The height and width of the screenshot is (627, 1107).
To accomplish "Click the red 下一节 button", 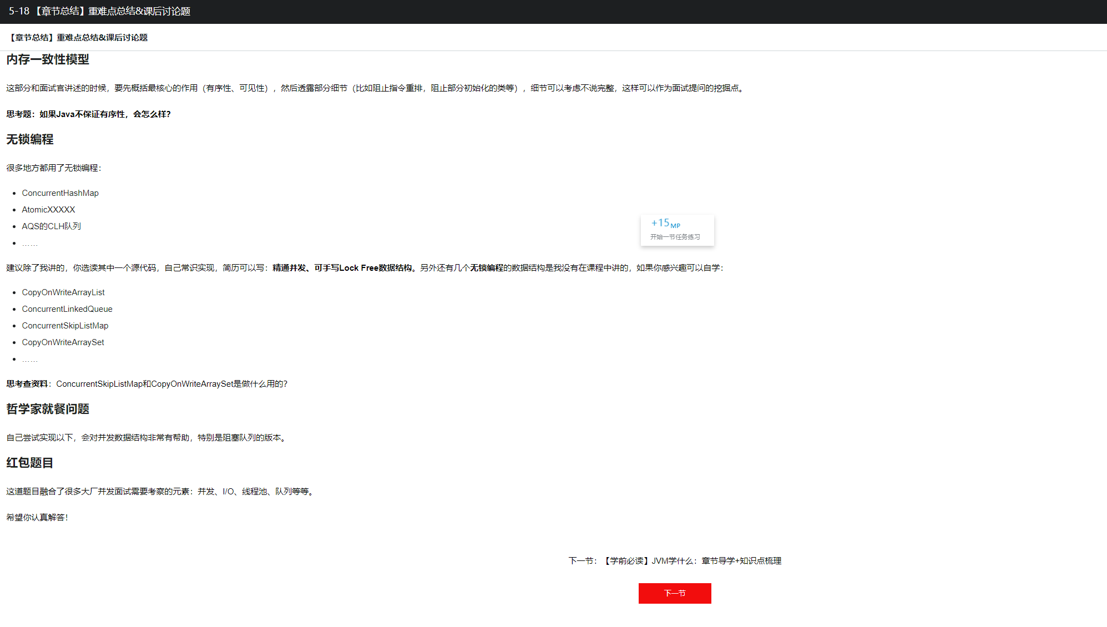I will [674, 593].
